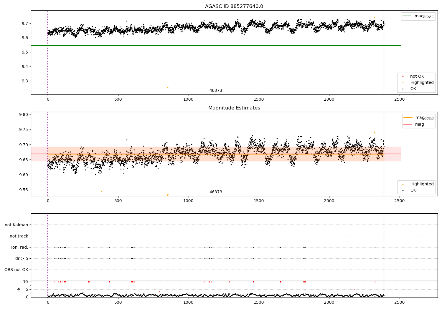Click the "Ion. rad." y-axis label
This screenshot has height=309, width=442.
click(20, 247)
